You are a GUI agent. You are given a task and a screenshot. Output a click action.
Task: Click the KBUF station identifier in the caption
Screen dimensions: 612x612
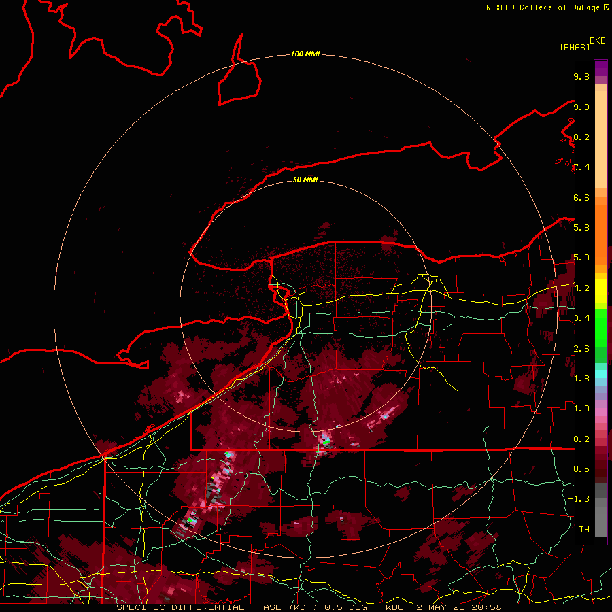398,607
